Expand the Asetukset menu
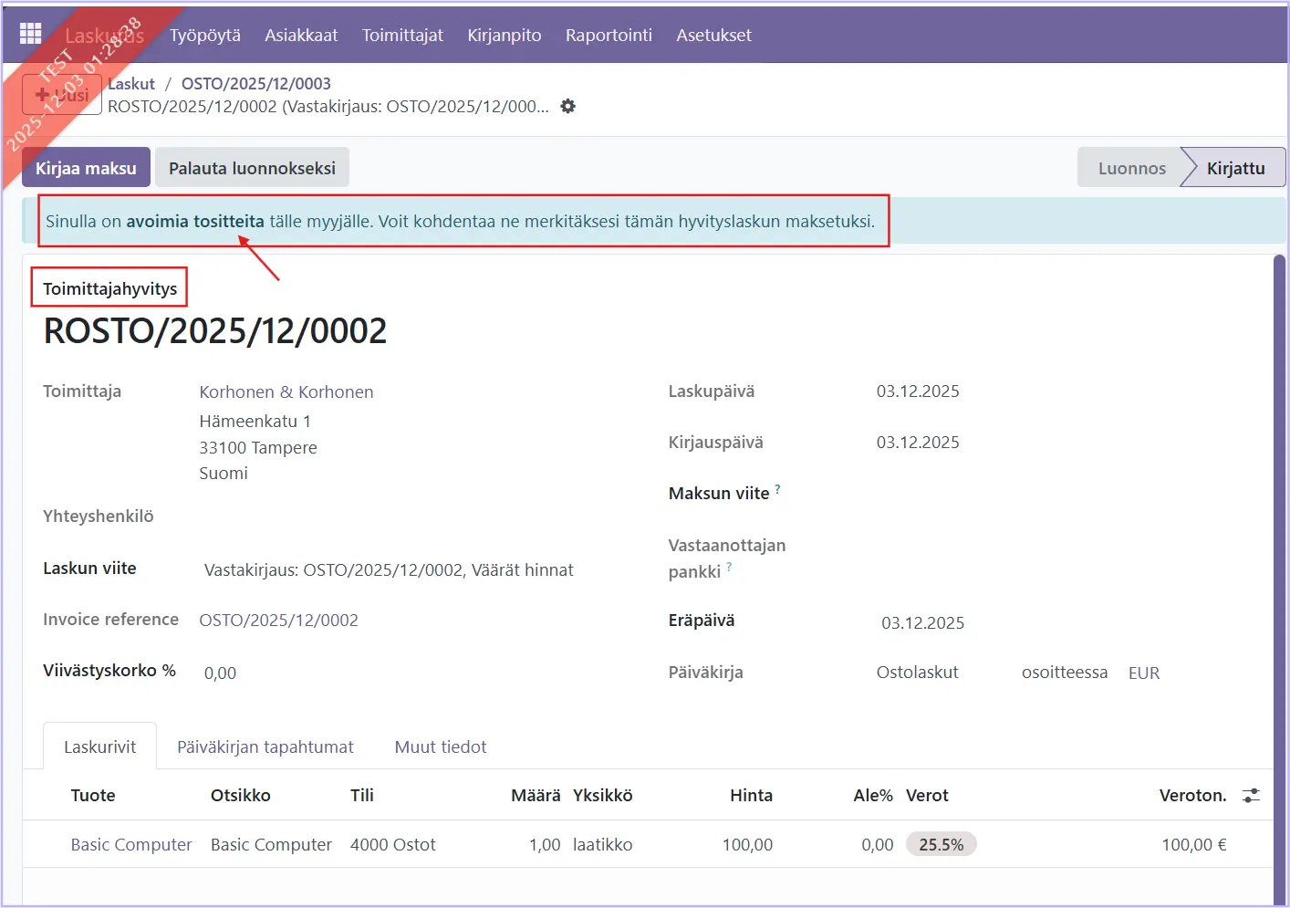 pos(713,35)
